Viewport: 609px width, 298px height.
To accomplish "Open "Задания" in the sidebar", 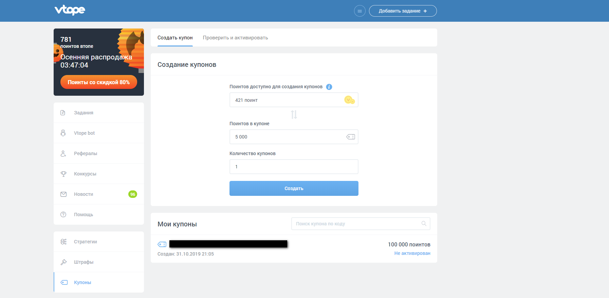I will (84, 113).
